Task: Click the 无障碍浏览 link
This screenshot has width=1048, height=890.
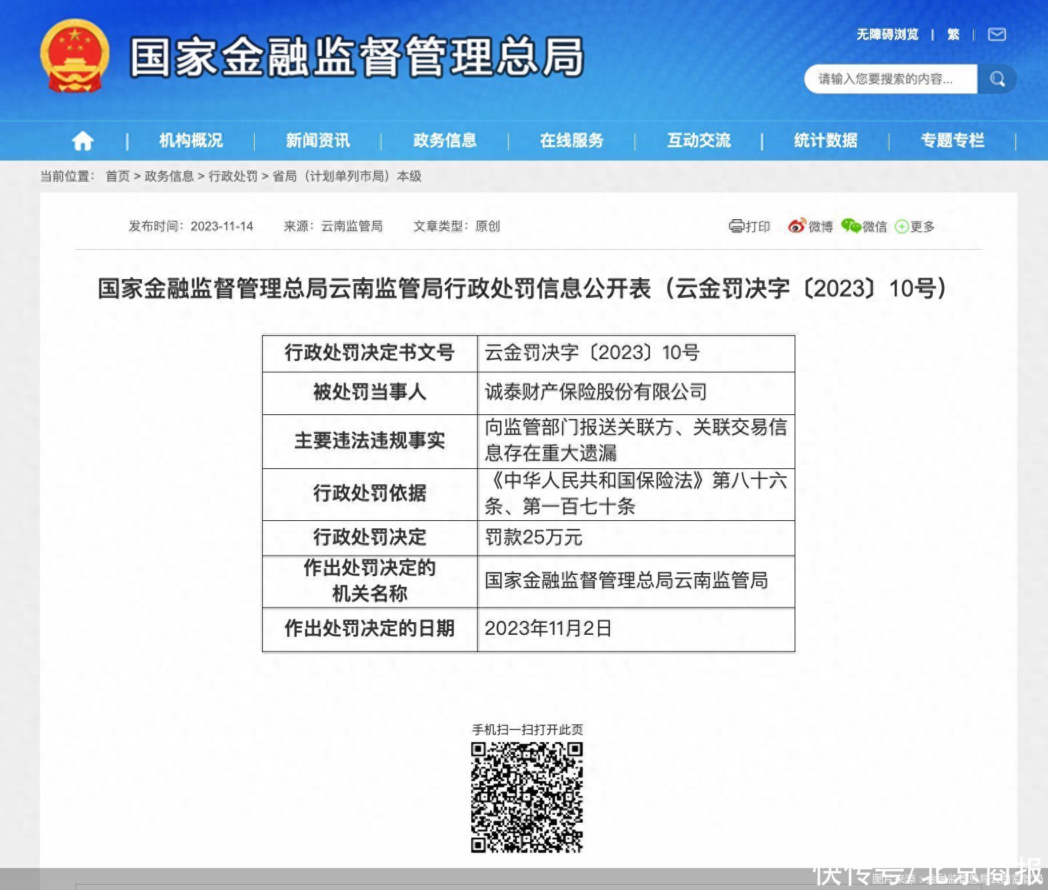Action: pyautogui.click(x=887, y=34)
